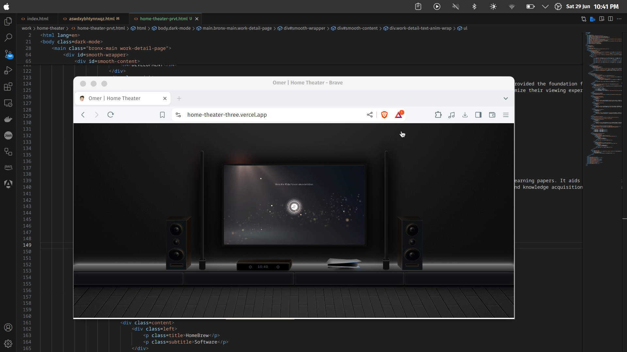This screenshot has width=627, height=352.
Task: Click the Brave Shields lion icon
Action: pyautogui.click(x=384, y=115)
